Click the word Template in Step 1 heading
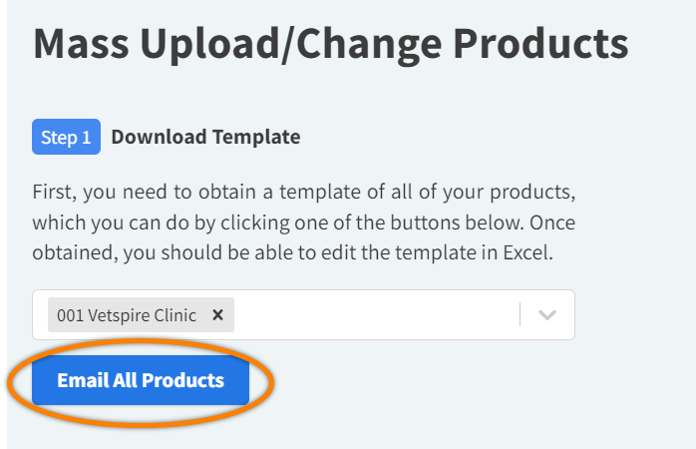Image resolution: width=696 pixels, height=449 pixels. [253, 137]
